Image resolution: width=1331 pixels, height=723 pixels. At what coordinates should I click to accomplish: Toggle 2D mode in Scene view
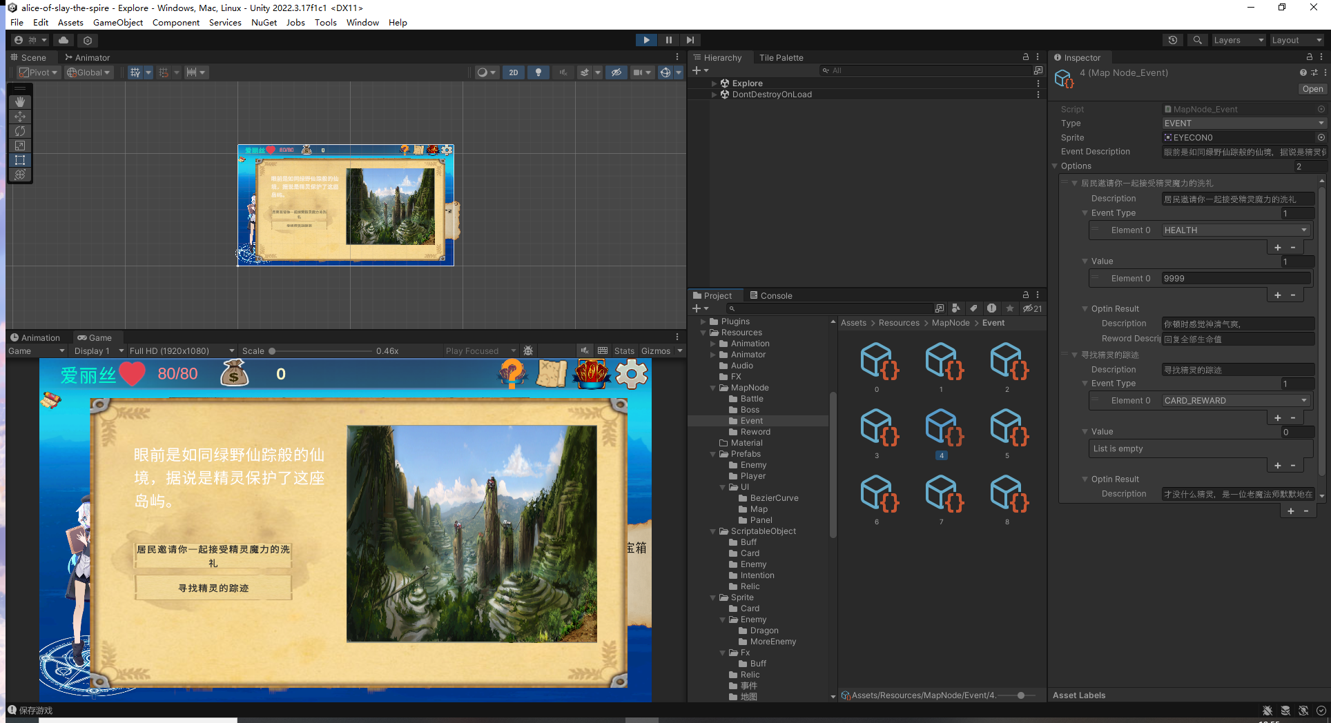click(x=513, y=72)
